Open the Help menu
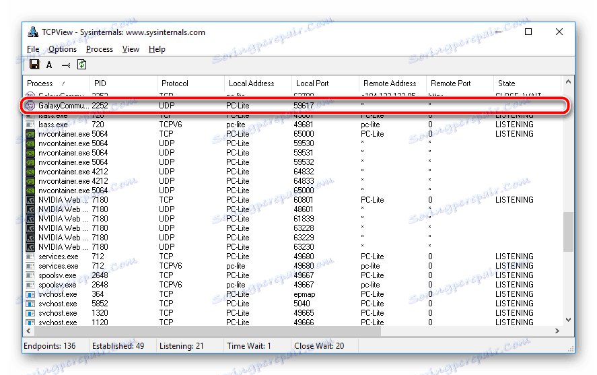The image size is (597, 375). click(x=157, y=49)
